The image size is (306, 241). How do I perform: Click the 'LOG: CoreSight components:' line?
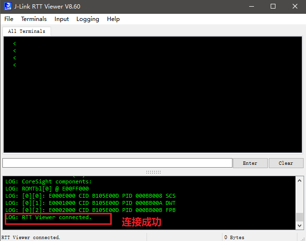pyautogui.click(x=48, y=181)
